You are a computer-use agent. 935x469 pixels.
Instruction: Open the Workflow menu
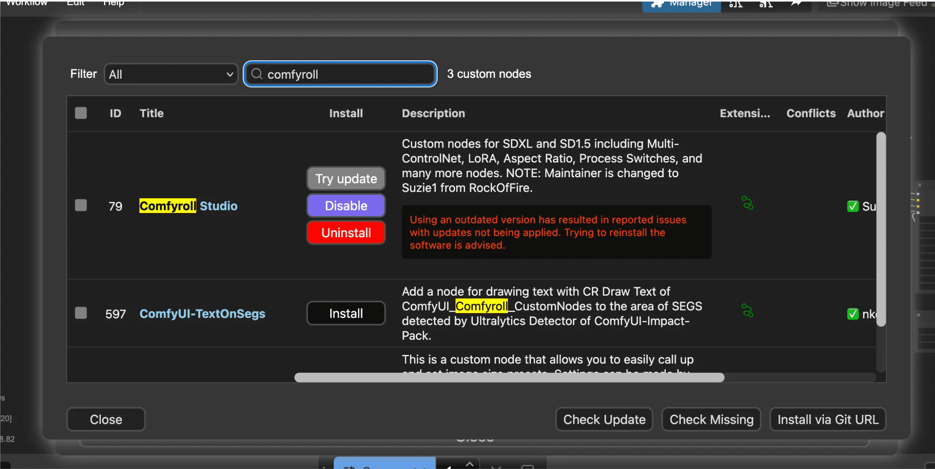click(x=27, y=3)
